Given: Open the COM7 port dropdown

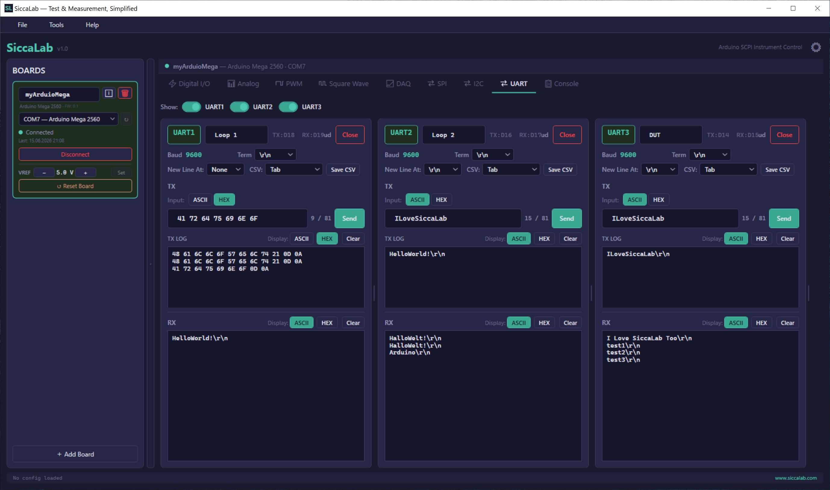Looking at the screenshot, I should click(x=68, y=119).
